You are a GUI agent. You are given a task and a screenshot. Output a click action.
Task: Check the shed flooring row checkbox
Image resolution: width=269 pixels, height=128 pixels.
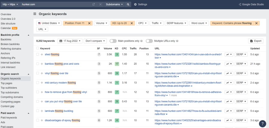(x=38, y=54)
